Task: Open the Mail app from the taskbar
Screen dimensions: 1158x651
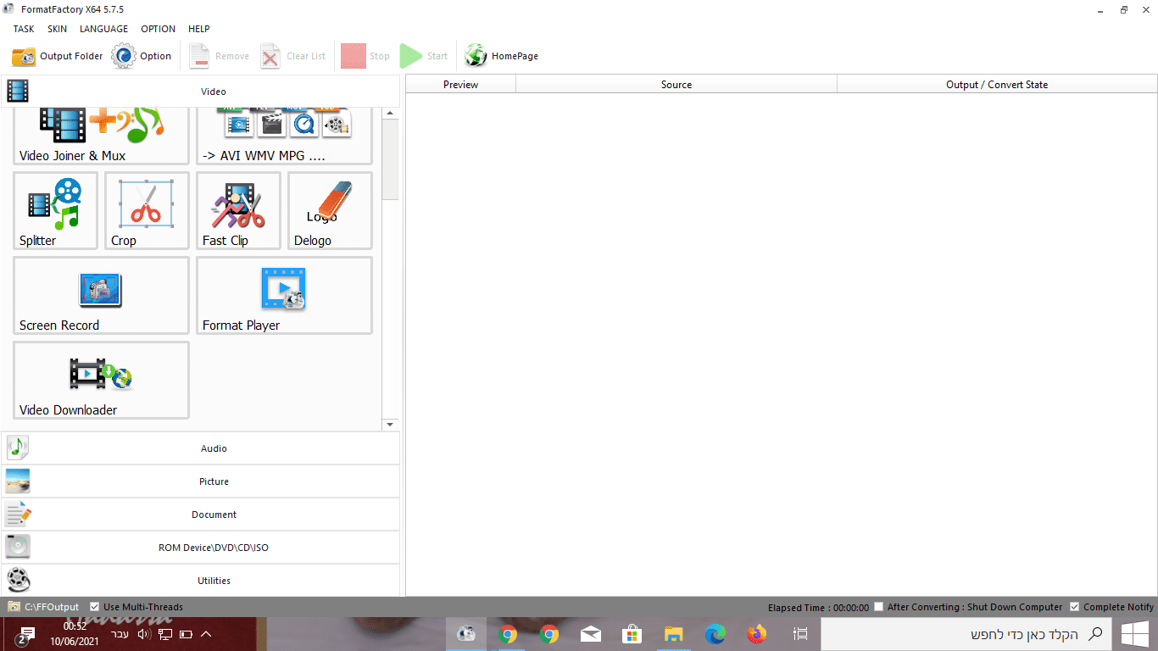Action: [591, 634]
